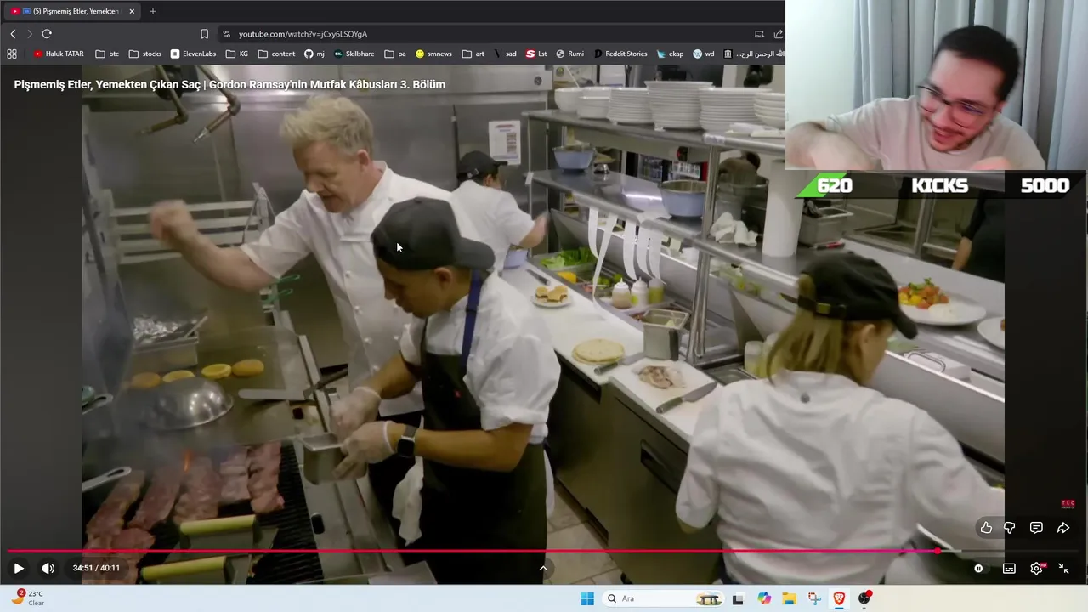Screen dimensions: 1088x612
Task: Play the paused YouTube video
Action: (18, 568)
